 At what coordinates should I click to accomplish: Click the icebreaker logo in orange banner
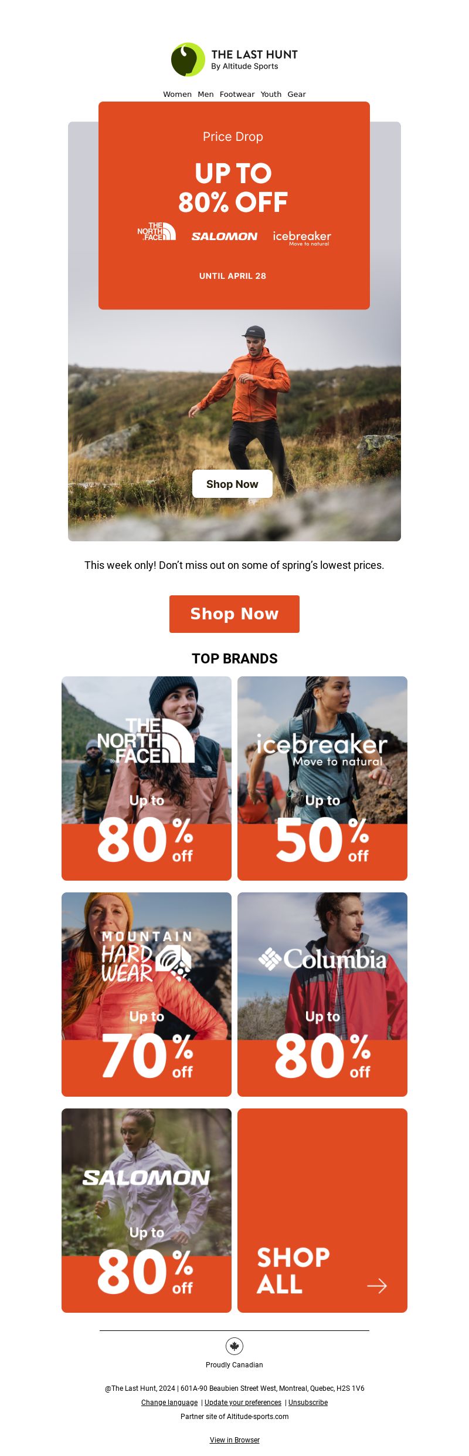(x=302, y=238)
